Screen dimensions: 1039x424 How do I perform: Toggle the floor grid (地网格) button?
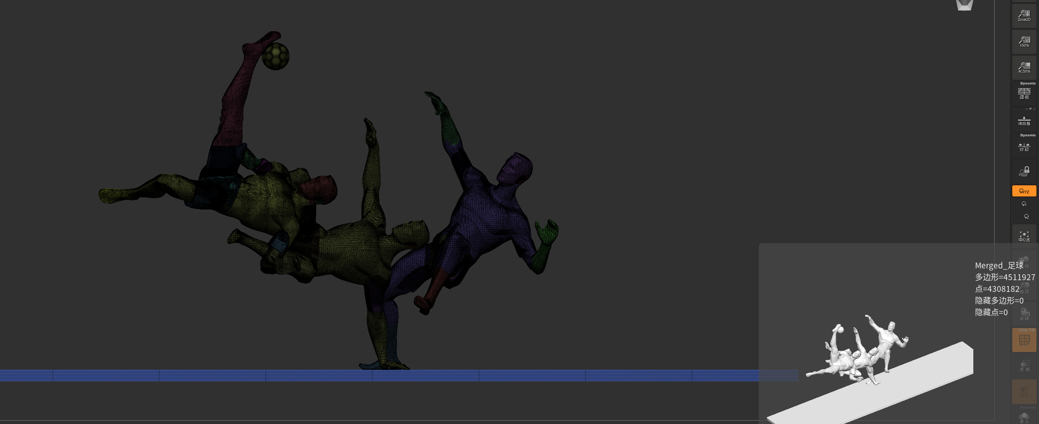(x=1024, y=120)
